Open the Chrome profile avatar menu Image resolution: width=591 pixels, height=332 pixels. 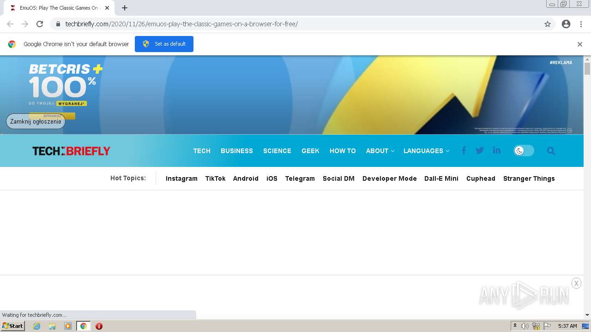tap(566, 24)
